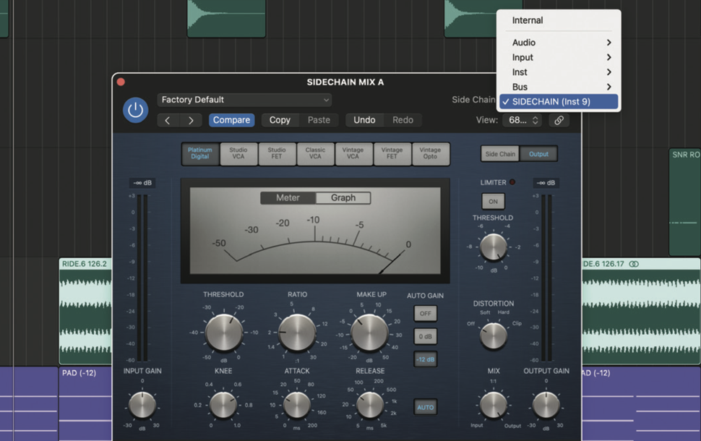Choose SIDECHAIN (Inst 9) as sidechain source
Viewport: 701px width, 441px height.
point(560,101)
